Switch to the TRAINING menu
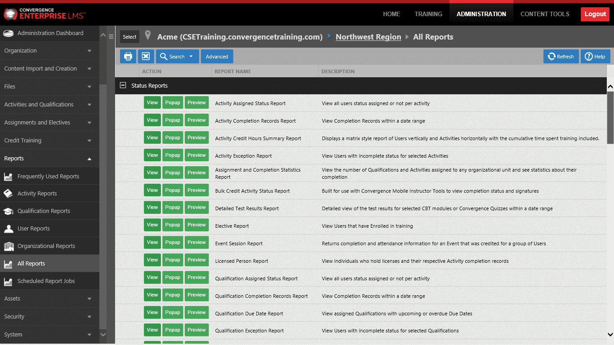Image resolution: width=614 pixels, height=345 pixels. click(428, 14)
